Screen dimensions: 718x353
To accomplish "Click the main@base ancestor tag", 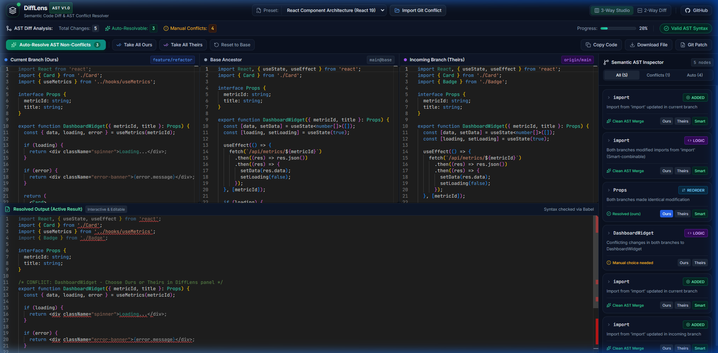I will (380, 60).
